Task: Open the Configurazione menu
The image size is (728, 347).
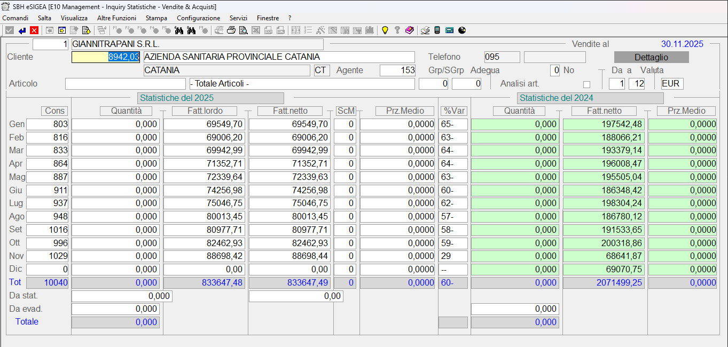Action: click(198, 18)
